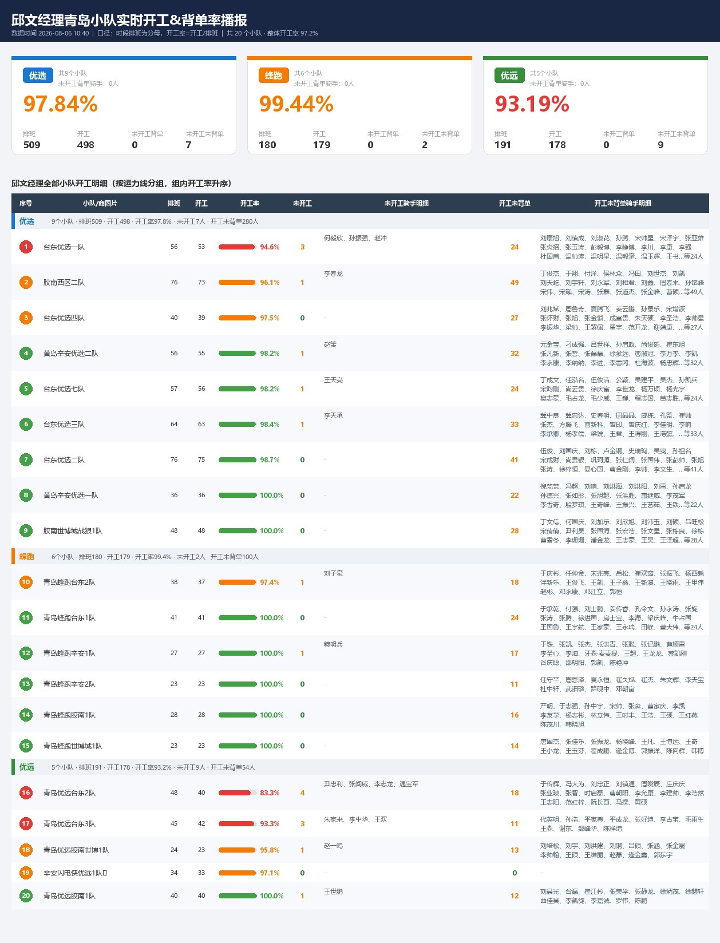This screenshot has height=943, width=720.
Task: Click rank badge 15 for 青岛蜂跑世博城1队
Action: click(26, 746)
